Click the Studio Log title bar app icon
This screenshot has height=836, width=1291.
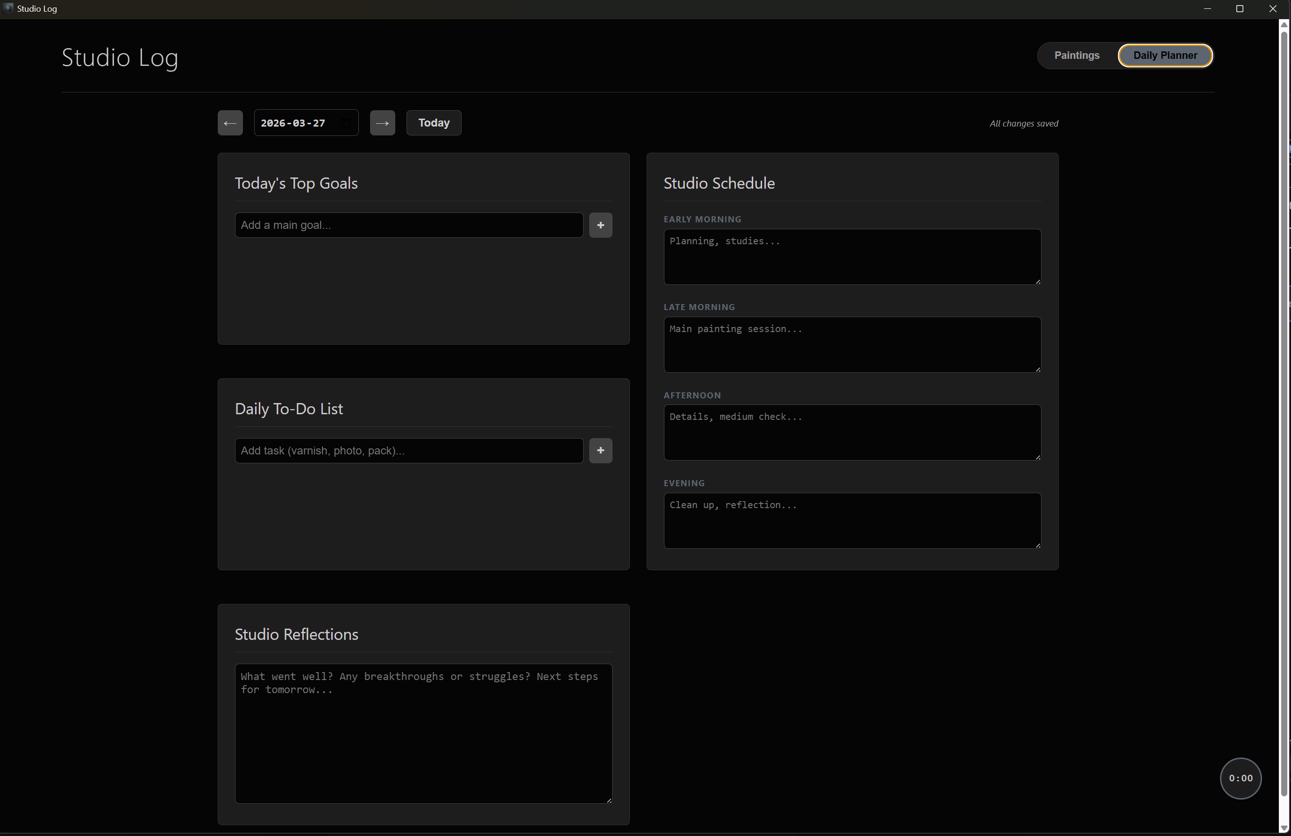point(8,8)
